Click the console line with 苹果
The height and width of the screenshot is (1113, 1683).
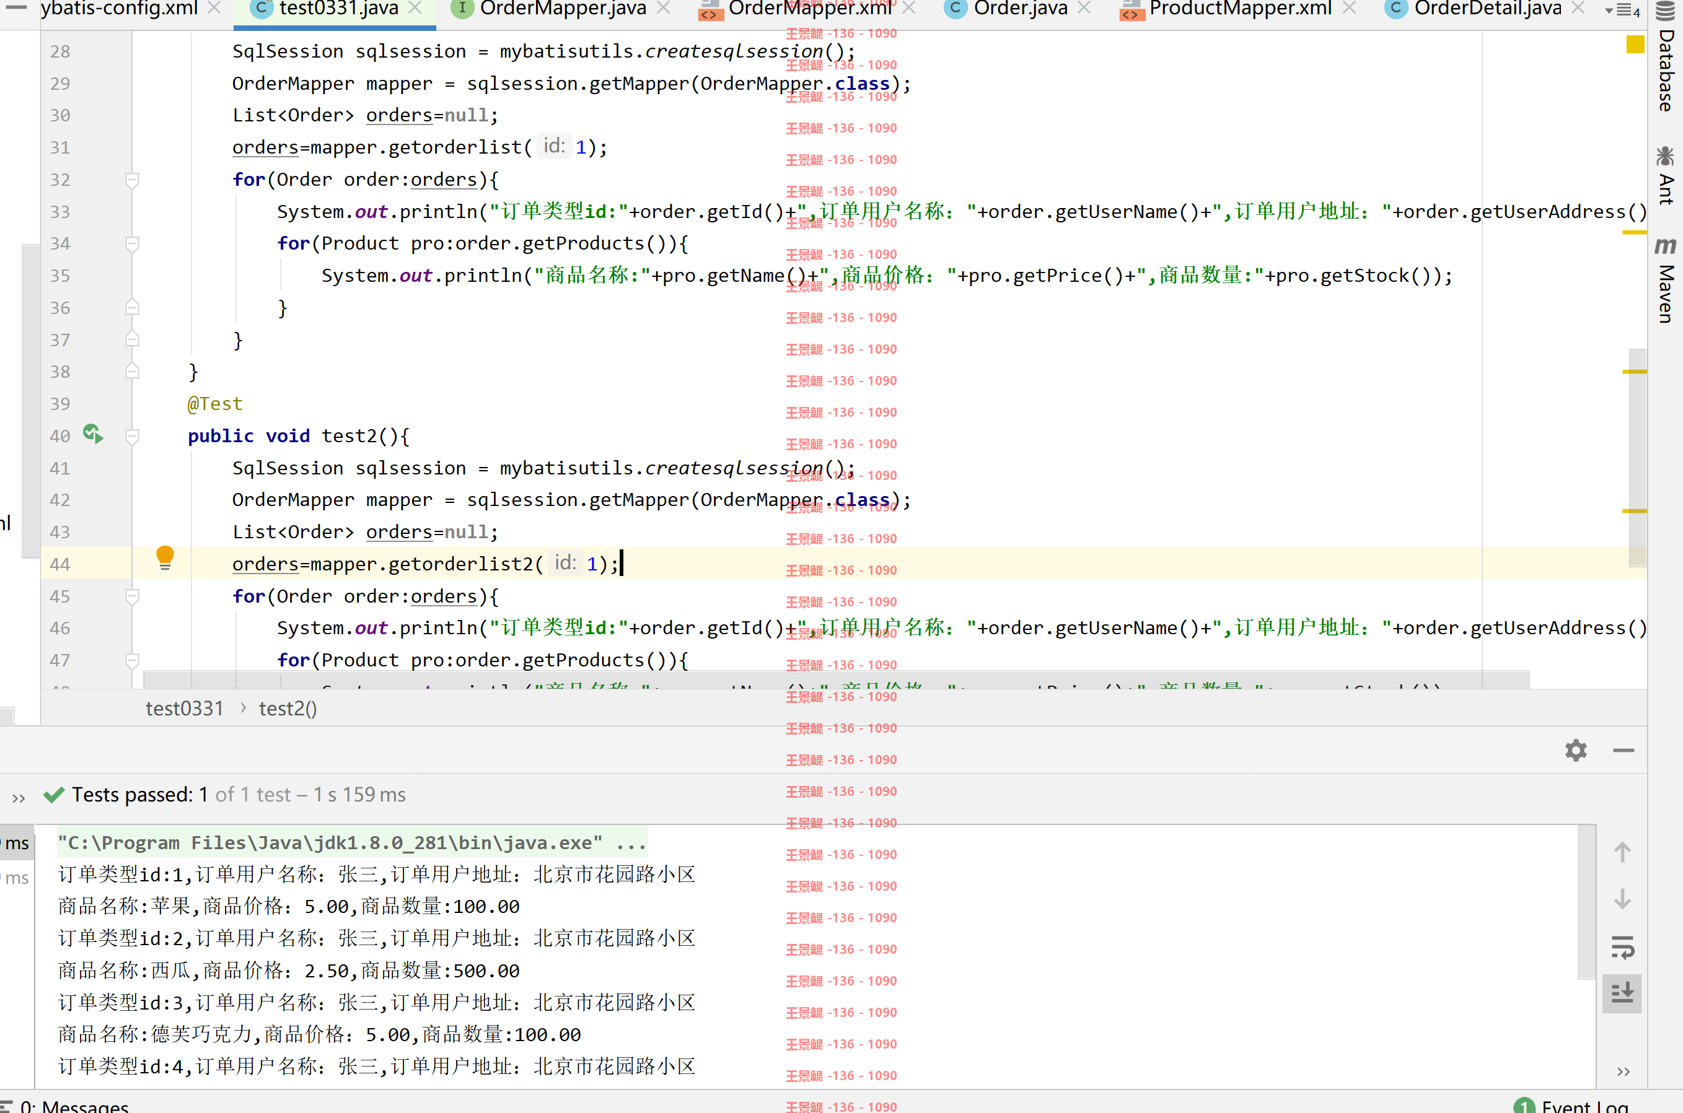click(289, 907)
